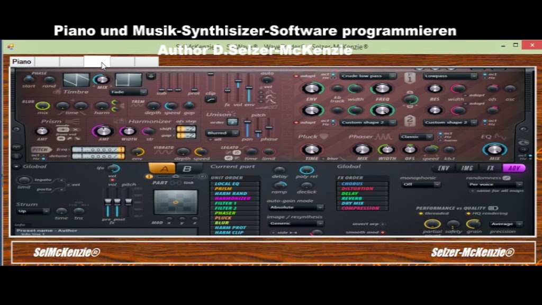This screenshot has width=542, height=305.
Task: Select harm mode for Phaser
Action: tap(440, 140)
